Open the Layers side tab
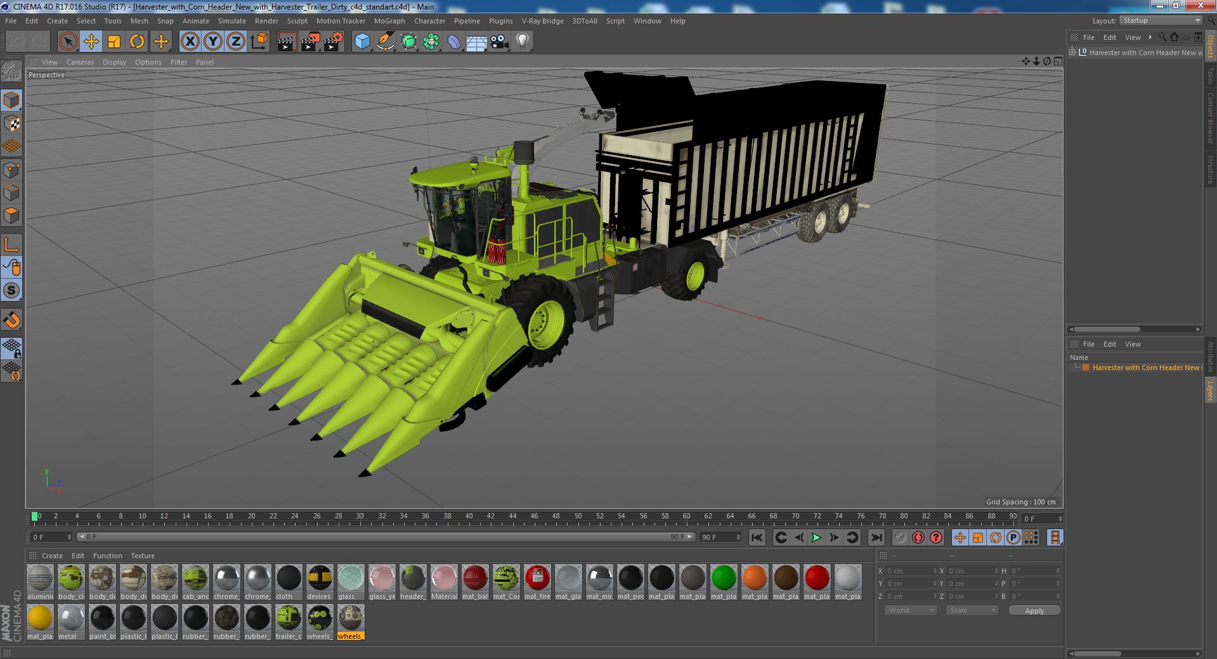 [x=1210, y=391]
